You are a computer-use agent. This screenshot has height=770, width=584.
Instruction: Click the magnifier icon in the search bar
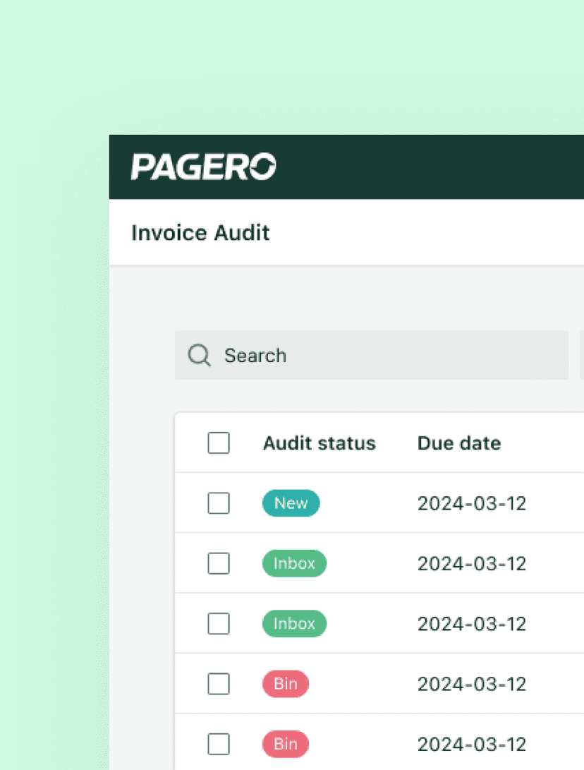199,355
